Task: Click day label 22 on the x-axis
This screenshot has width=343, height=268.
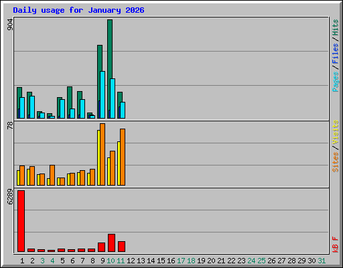Action: 231,261
